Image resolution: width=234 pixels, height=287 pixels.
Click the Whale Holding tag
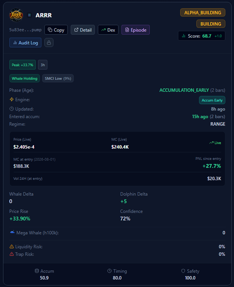pyautogui.click(x=24, y=79)
